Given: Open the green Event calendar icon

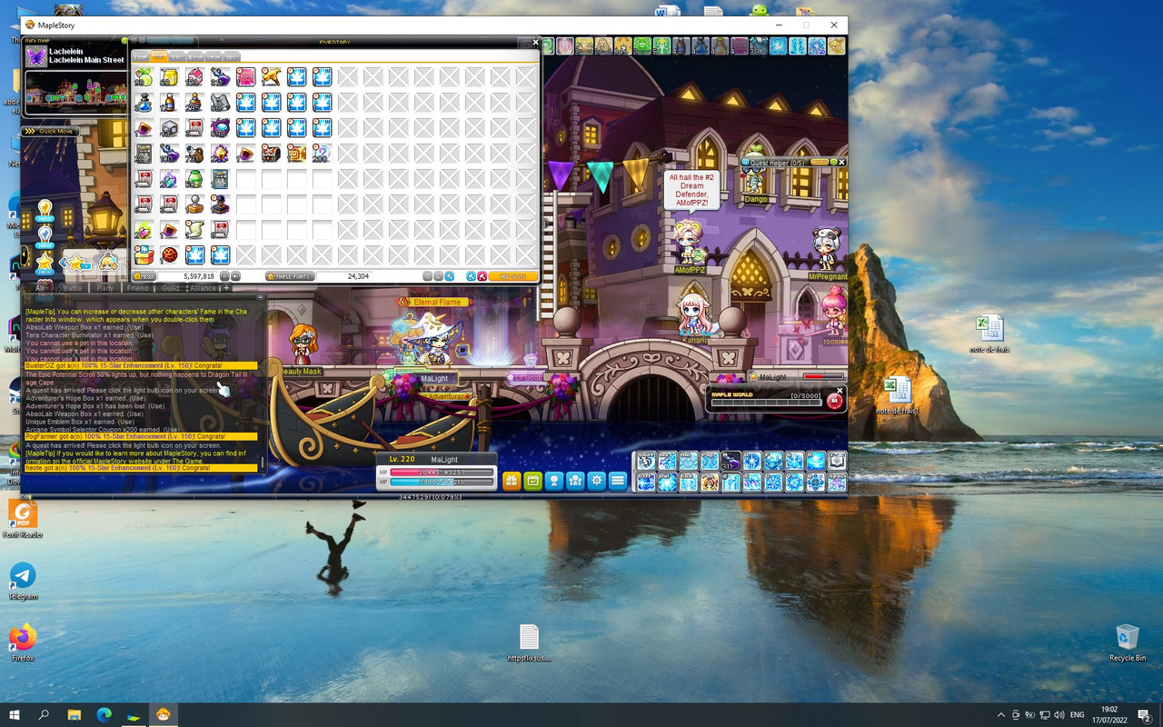Looking at the screenshot, I should [x=534, y=480].
